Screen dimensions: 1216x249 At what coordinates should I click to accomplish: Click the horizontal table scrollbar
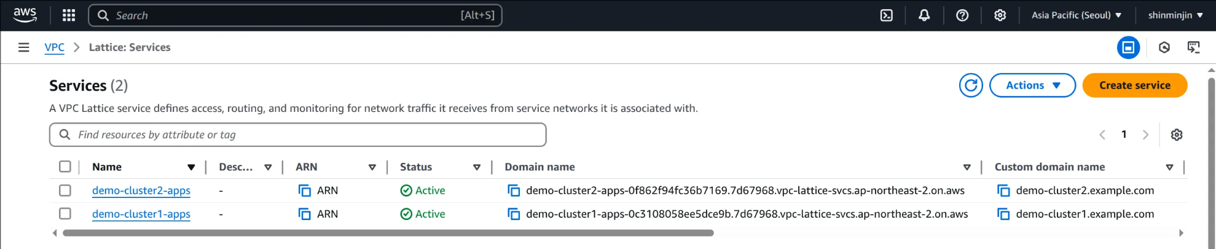388,233
